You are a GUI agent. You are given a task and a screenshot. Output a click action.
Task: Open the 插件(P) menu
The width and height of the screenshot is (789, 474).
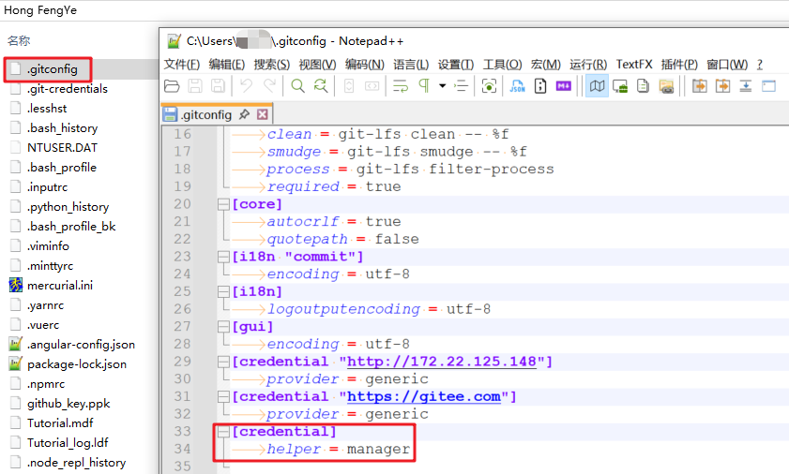[679, 65]
